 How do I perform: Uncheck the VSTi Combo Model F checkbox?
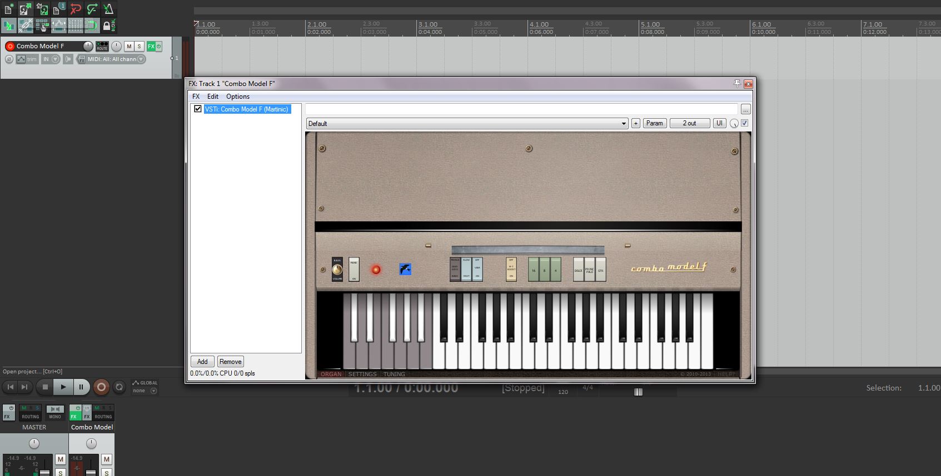[198, 109]
